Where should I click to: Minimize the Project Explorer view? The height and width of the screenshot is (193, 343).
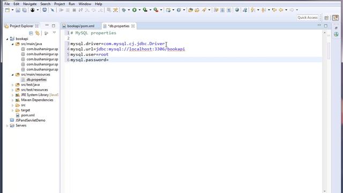47,26
